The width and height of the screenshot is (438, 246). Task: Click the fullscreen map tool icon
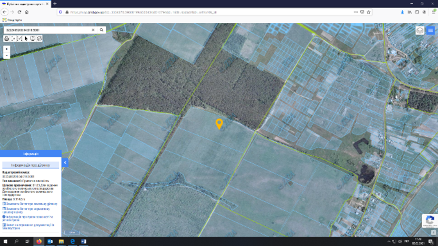33,39
